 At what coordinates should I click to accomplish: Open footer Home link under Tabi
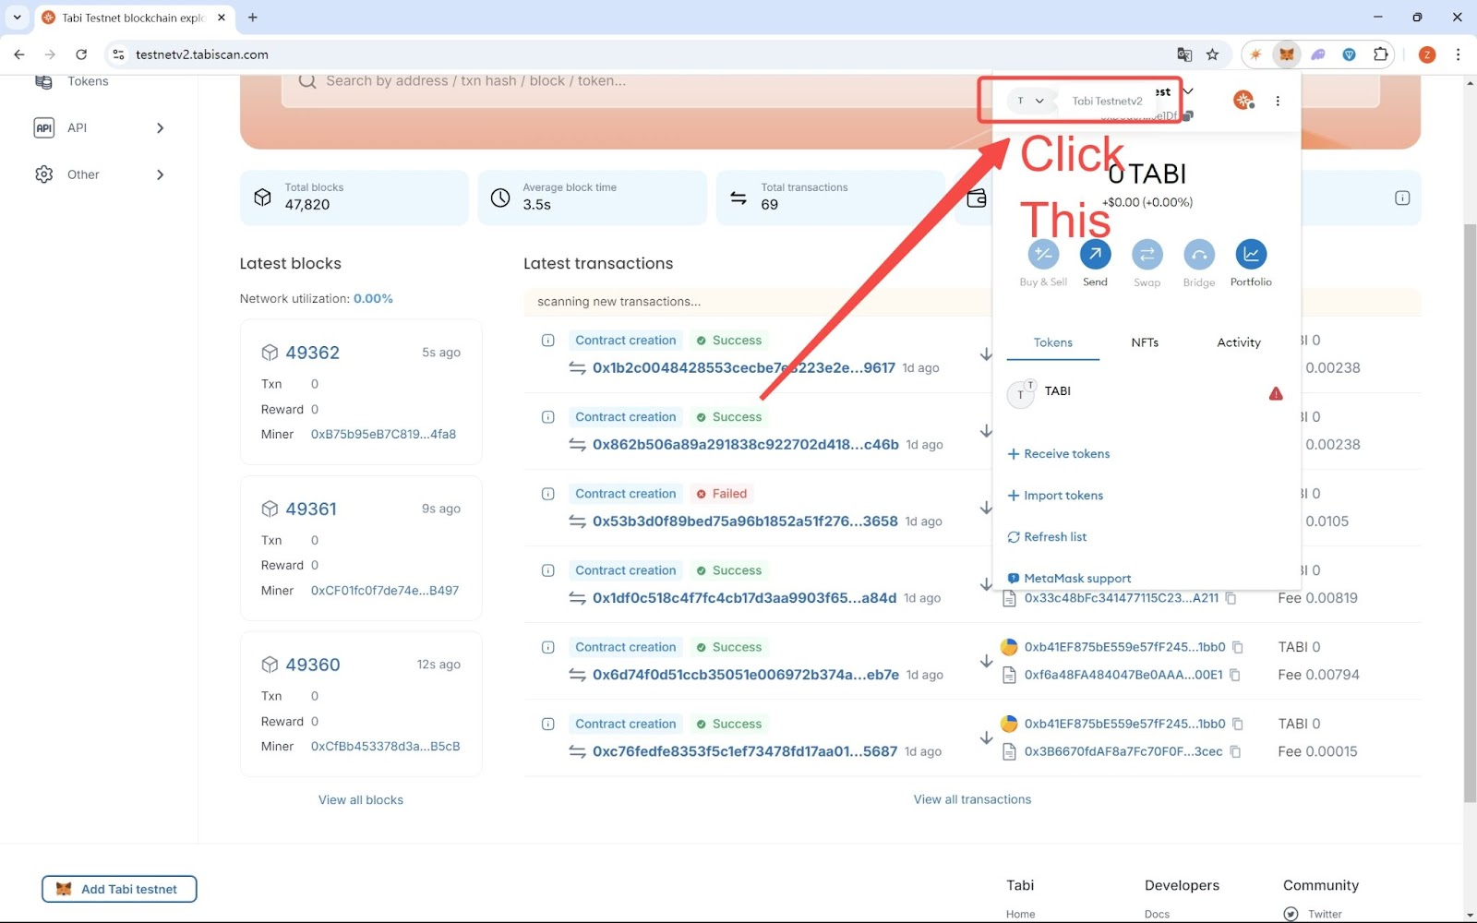point(1020,914)
